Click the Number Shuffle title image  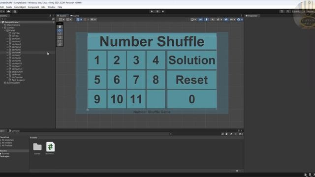pos(152,41)
